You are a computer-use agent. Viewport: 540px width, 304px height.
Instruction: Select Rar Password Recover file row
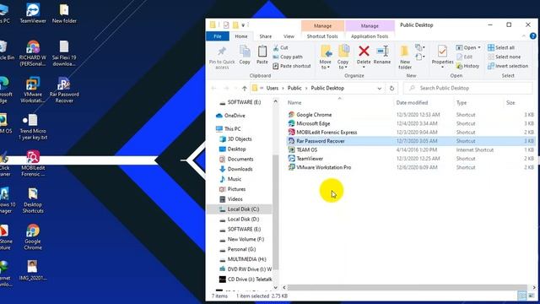(x=410, y=141)
